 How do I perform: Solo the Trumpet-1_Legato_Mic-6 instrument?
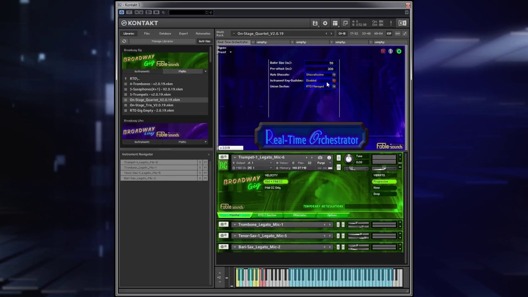coord(339,158)
